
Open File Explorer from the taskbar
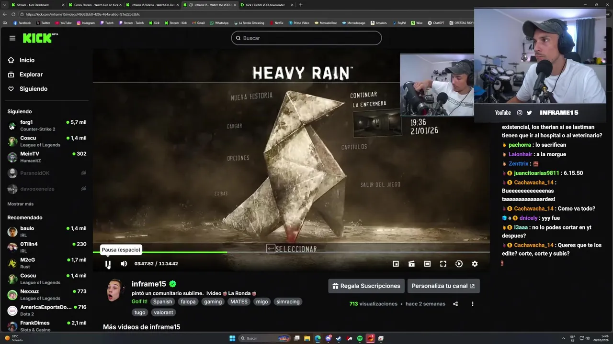click(x=307, y=338)
